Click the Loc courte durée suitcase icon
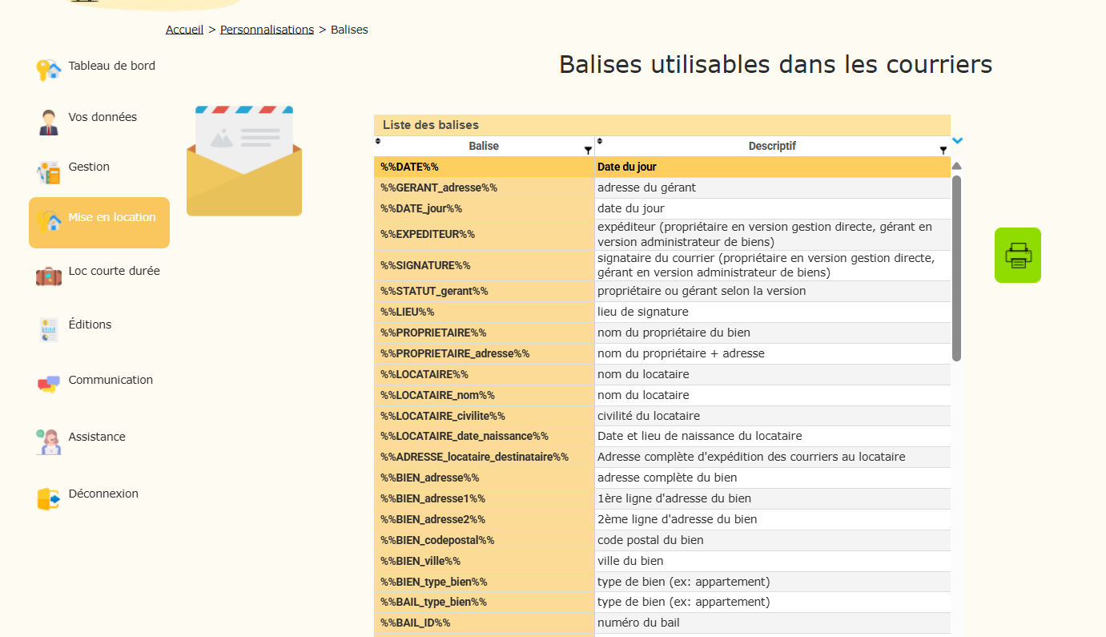 [x=49, y=276]
